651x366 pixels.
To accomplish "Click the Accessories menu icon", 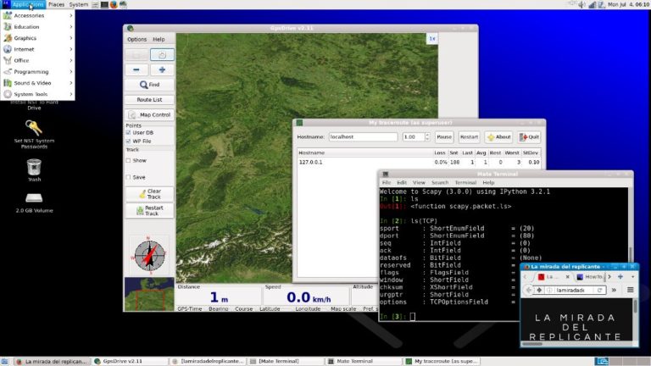I will (x=8, y=15).
